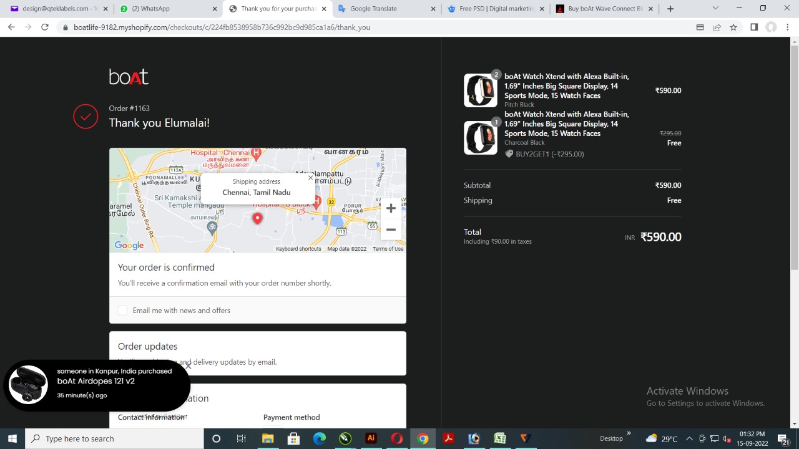799x449 pixels.
Task: Open the Chrome tab search dropdown
Action: click(715, 9)
